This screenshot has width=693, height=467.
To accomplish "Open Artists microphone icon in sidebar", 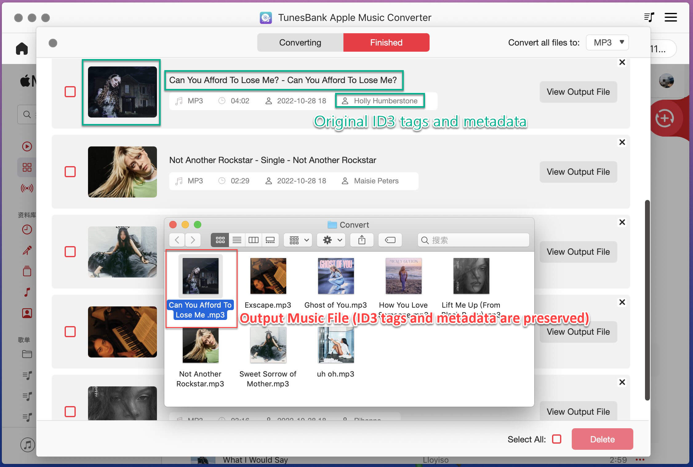I will (x=27, y=250).
